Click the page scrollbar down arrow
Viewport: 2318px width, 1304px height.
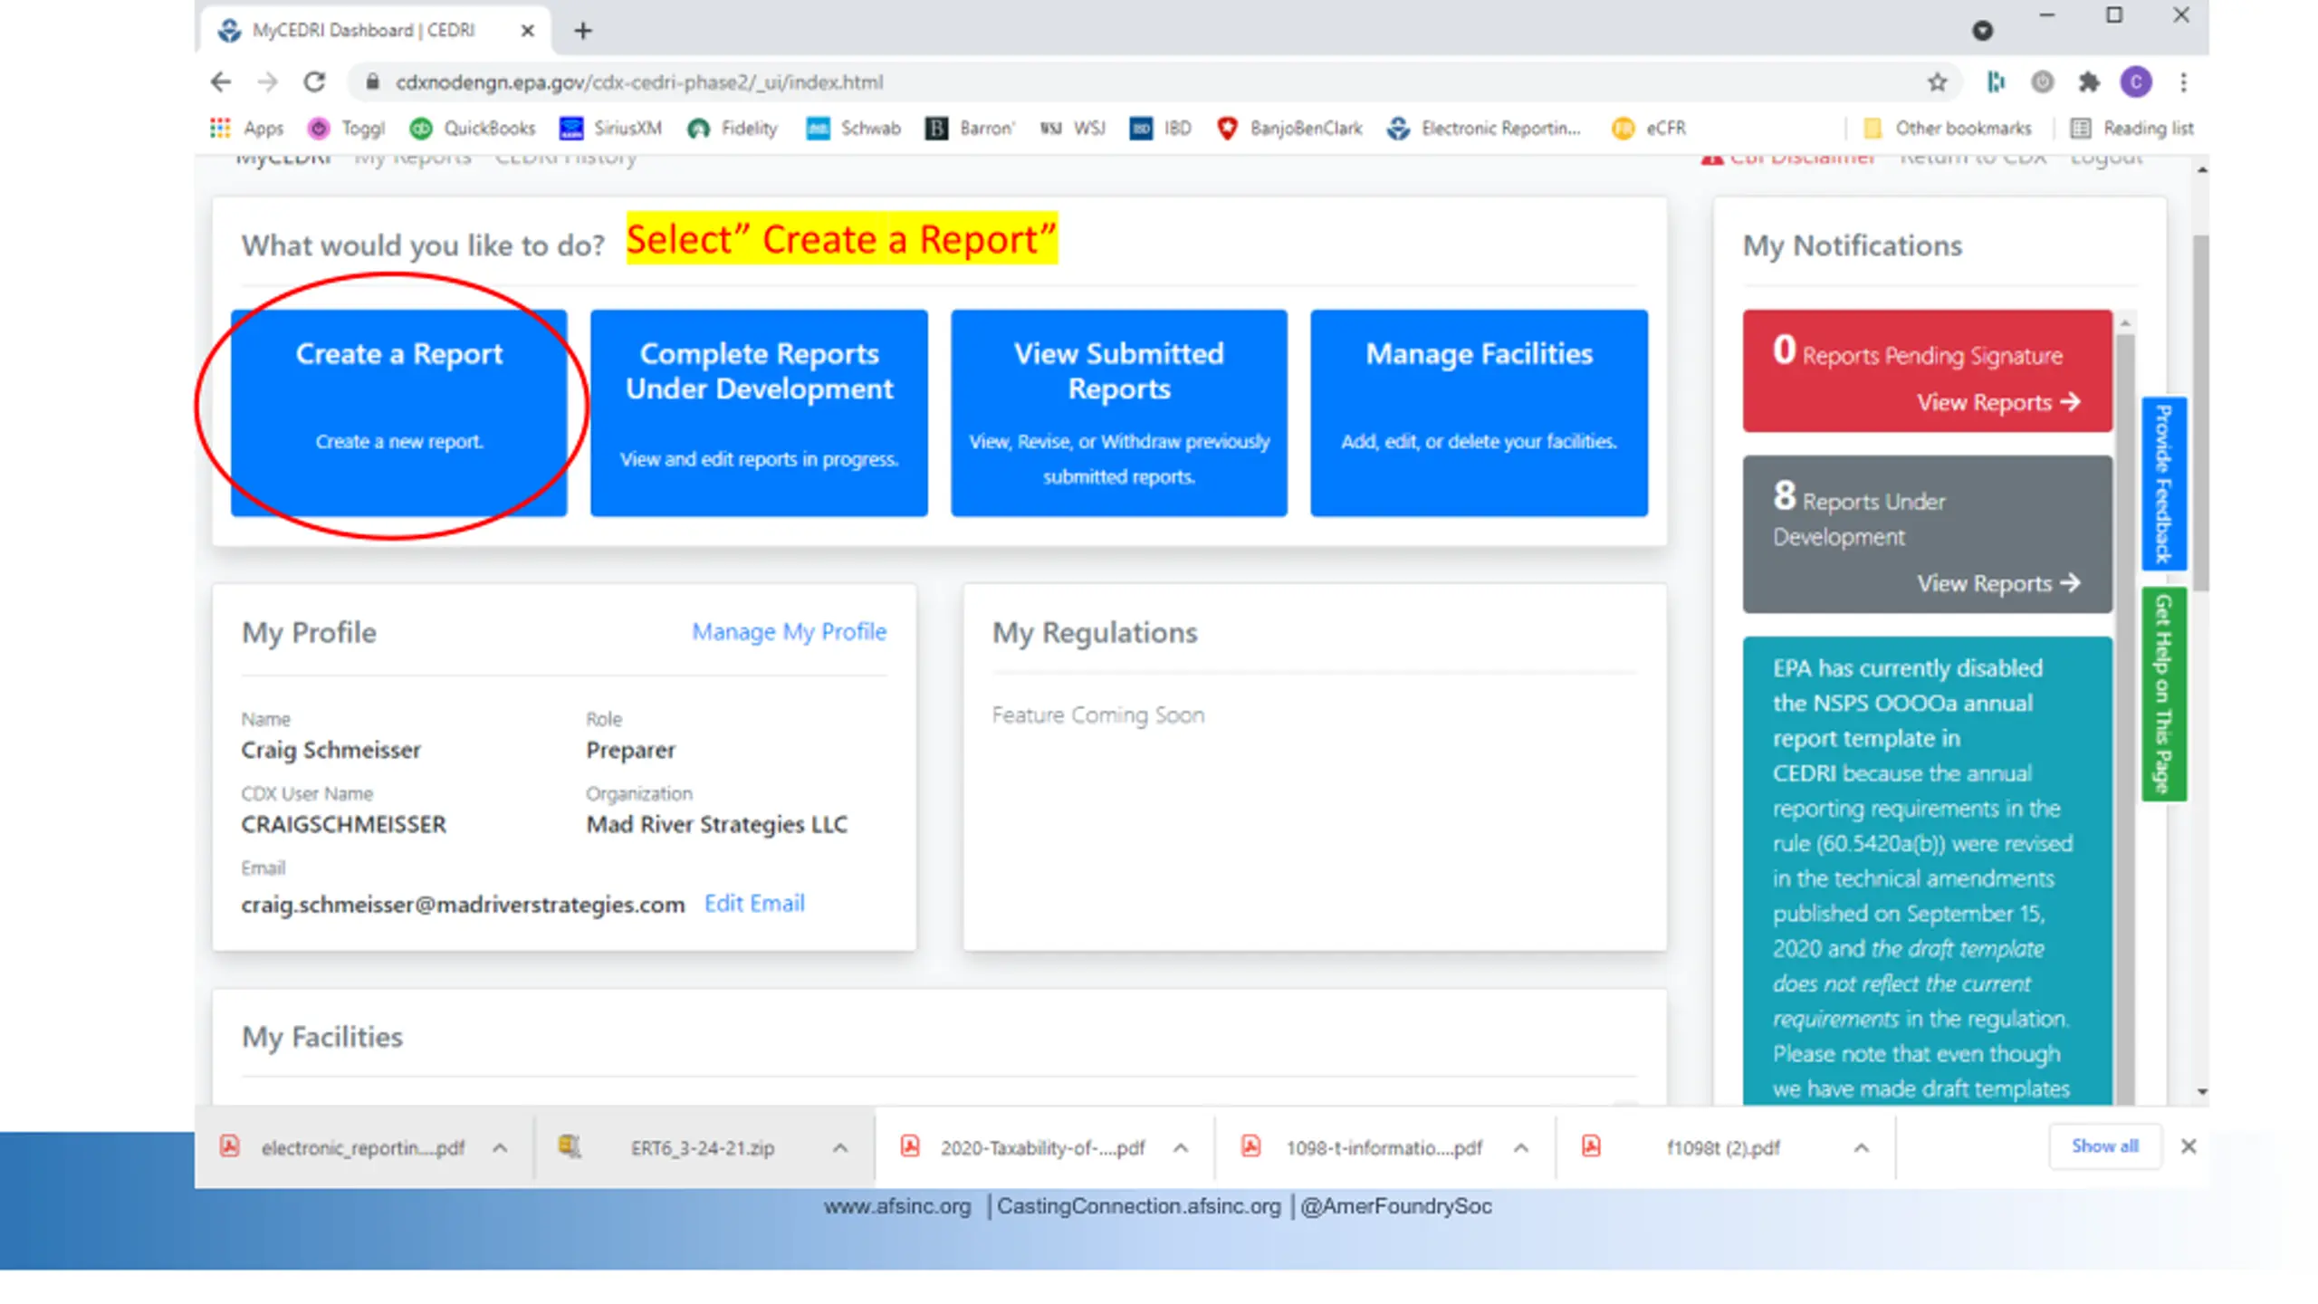click(x=2202, y=1092)
